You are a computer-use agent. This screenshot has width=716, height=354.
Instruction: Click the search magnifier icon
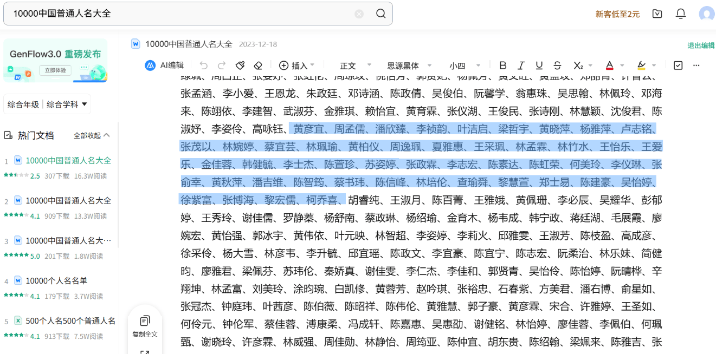click(380, 14)
